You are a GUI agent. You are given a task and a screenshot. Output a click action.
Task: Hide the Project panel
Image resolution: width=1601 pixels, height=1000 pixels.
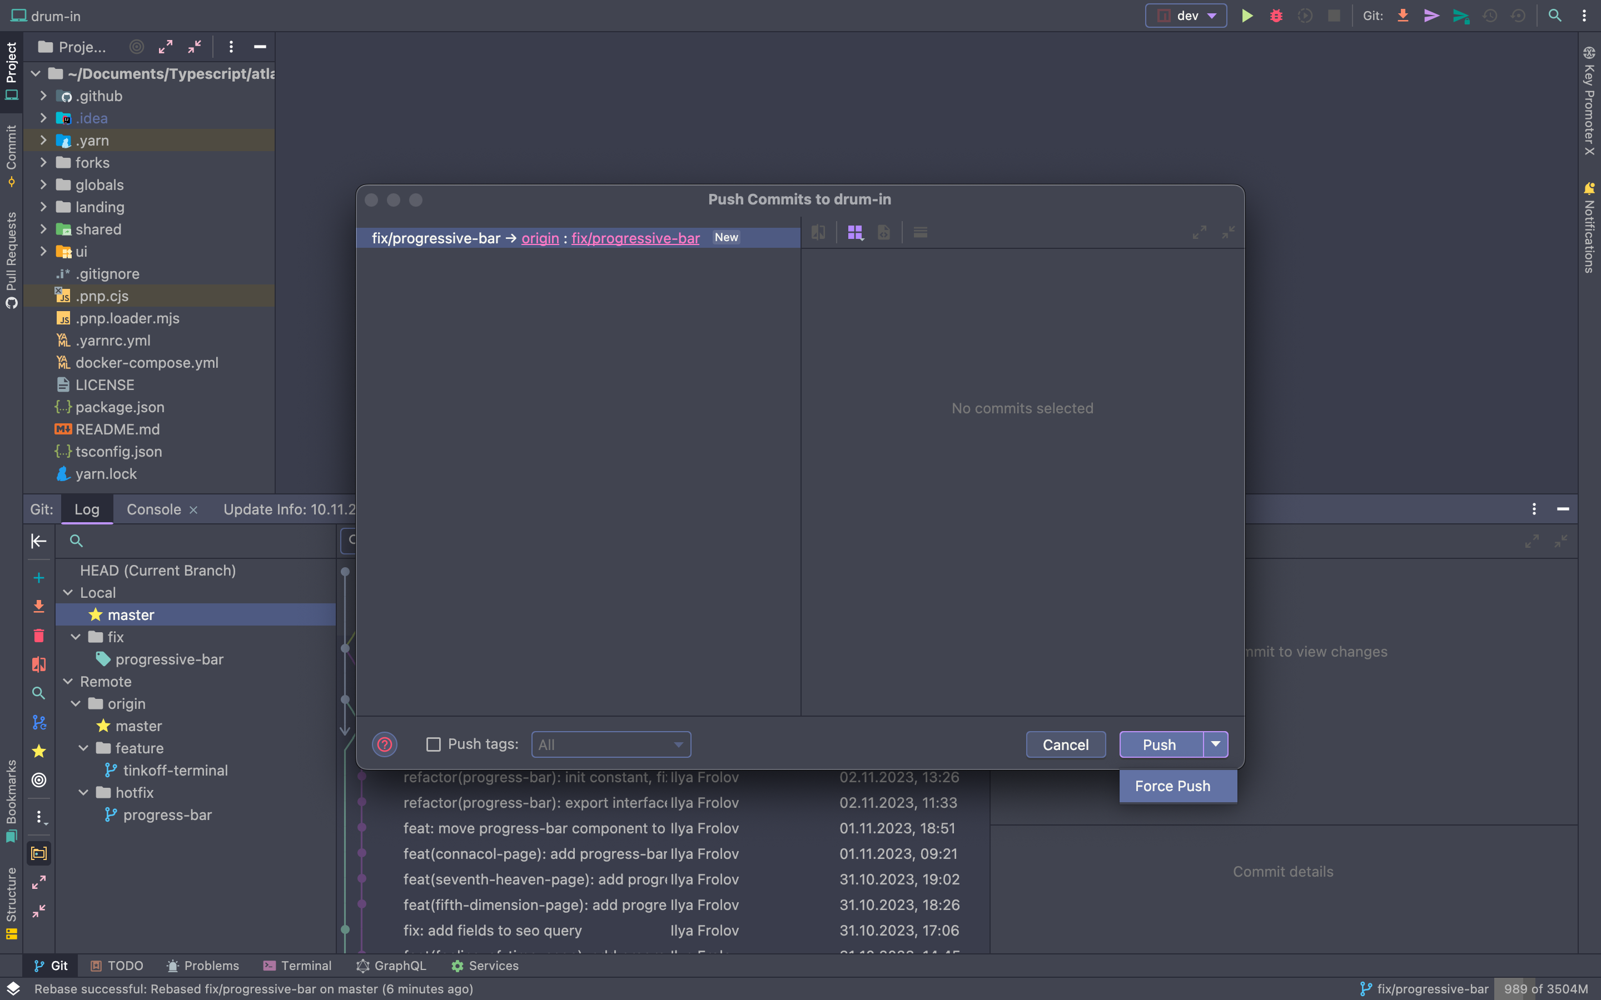260,47
